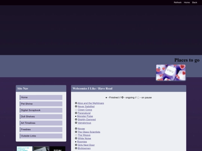Click the finished dot beside Roomies
Viewport: 202px width, 151px height.
coord(76,142)
